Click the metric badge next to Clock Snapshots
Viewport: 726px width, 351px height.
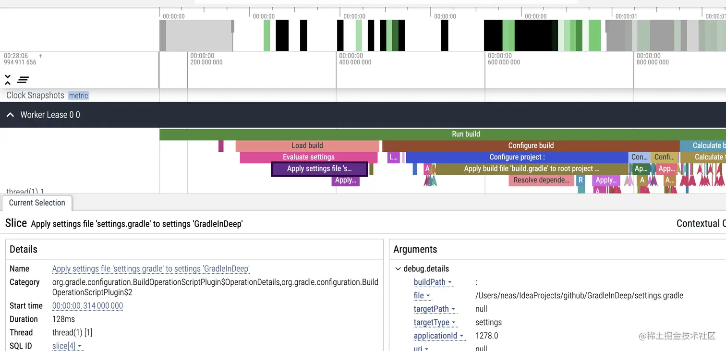point(78,95)
